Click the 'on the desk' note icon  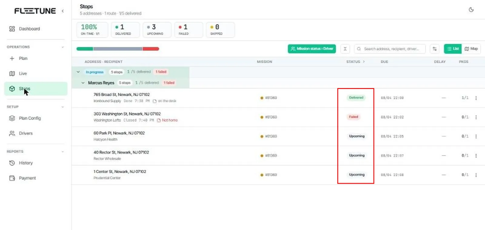pyautogui.click(x=155, y=101)
